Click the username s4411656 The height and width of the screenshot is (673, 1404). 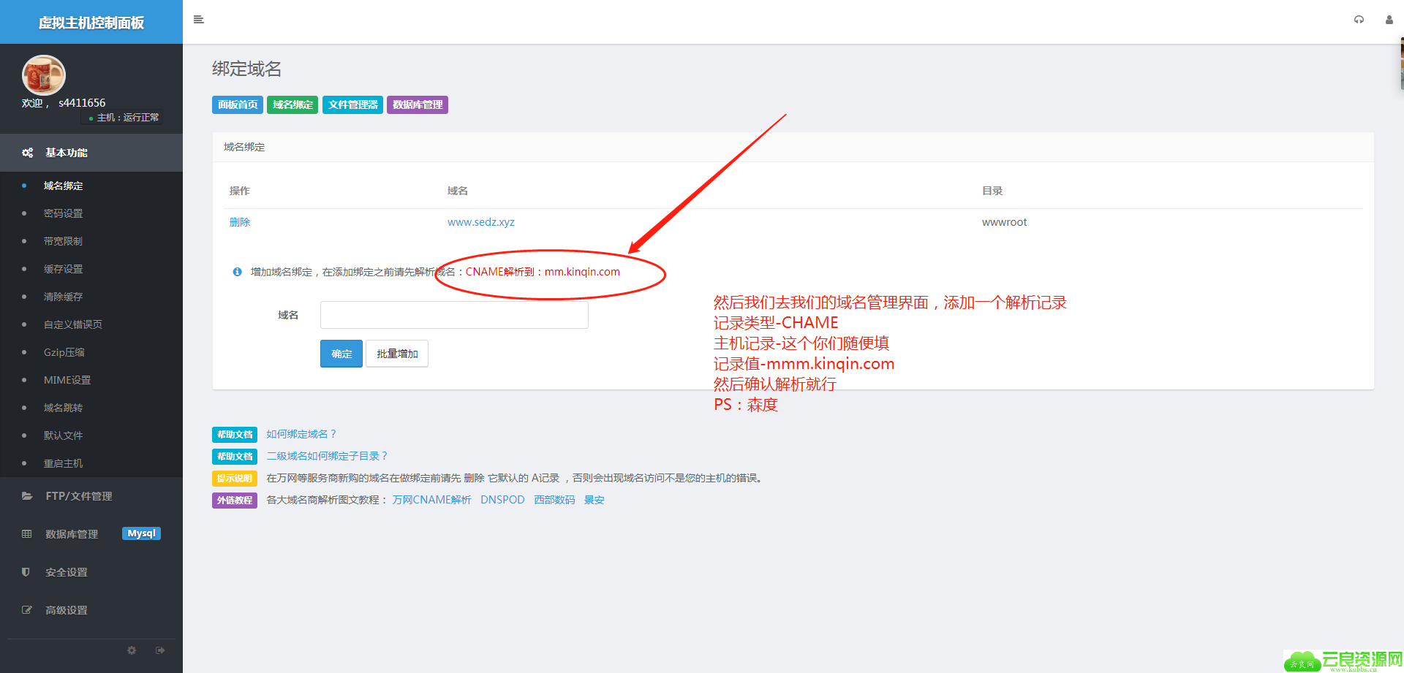pos(82,103)
